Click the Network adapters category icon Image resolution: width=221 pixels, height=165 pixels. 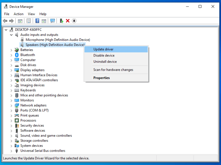[x=17, y=105]
